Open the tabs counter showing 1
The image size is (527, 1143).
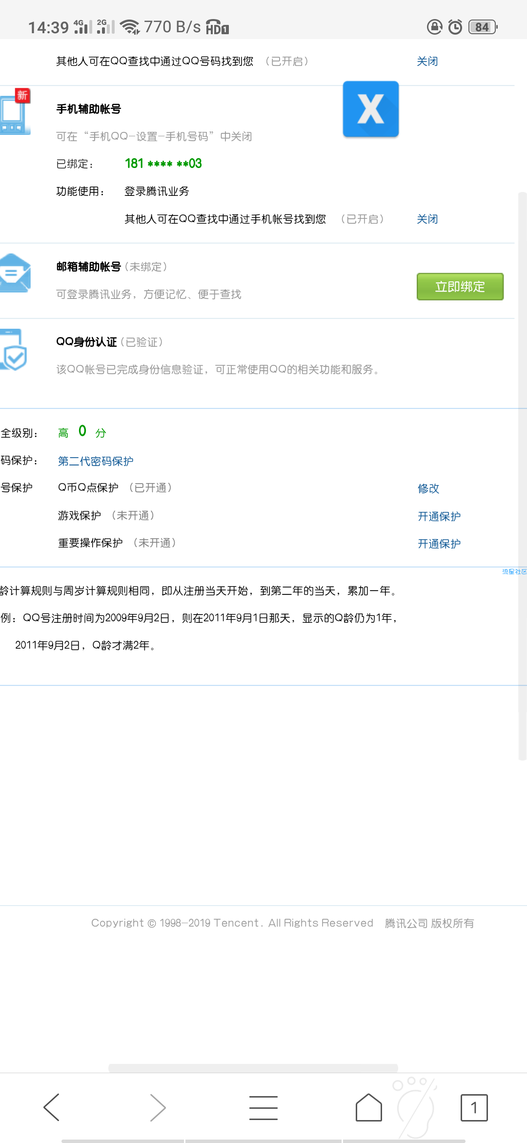pos(474,1107)
